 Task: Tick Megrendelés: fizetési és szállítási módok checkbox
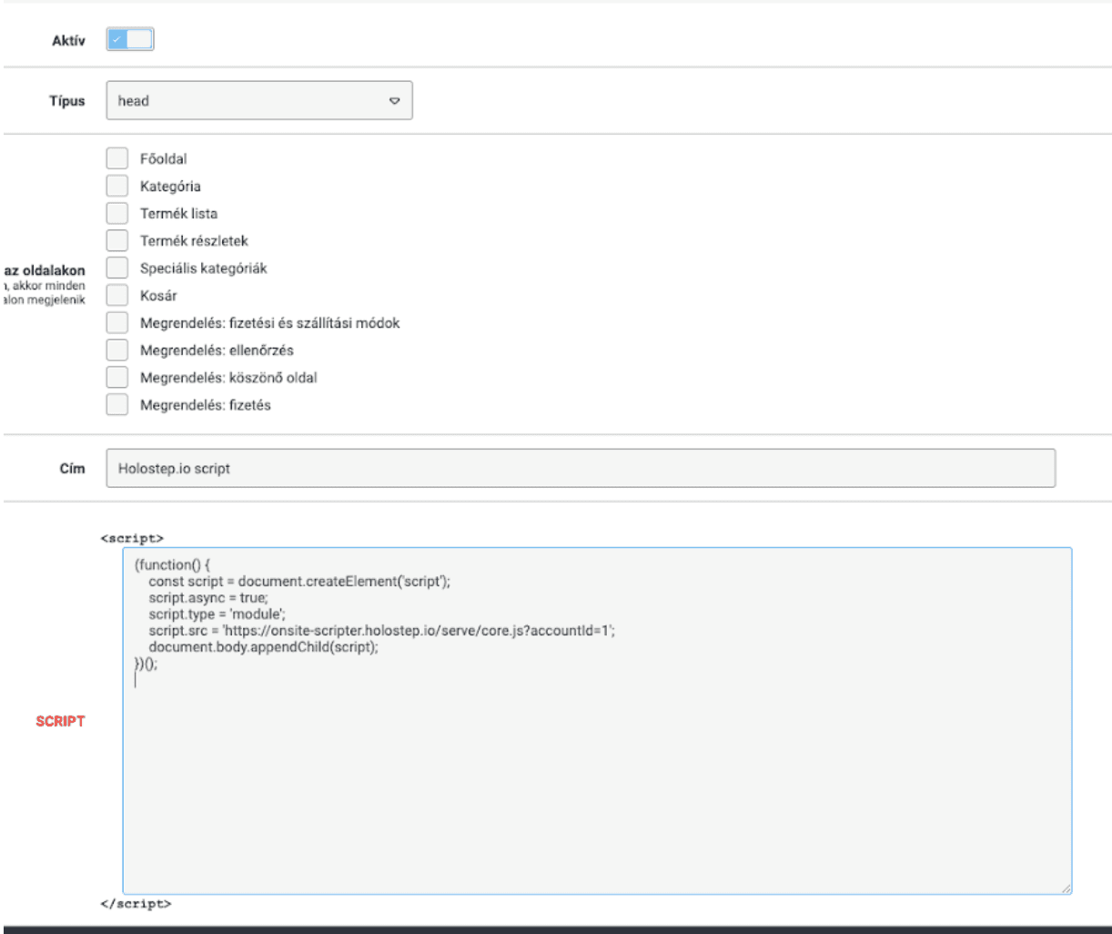click(117, 322)
